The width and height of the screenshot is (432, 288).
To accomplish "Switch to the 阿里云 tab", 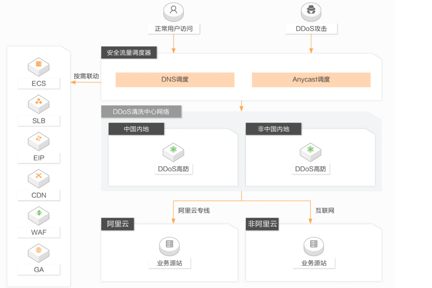I will 117,224.
